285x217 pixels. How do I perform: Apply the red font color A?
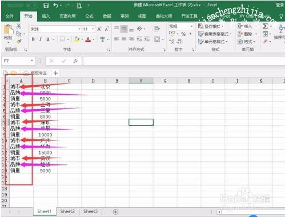coord(88,39)
